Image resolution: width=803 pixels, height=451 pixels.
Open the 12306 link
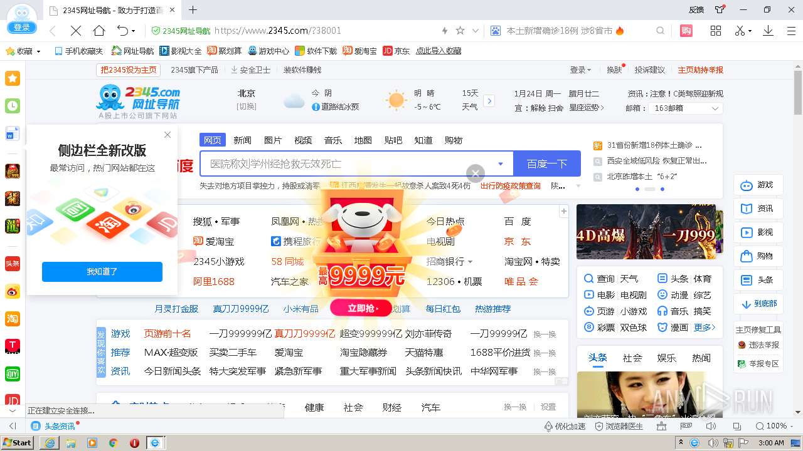440,282
